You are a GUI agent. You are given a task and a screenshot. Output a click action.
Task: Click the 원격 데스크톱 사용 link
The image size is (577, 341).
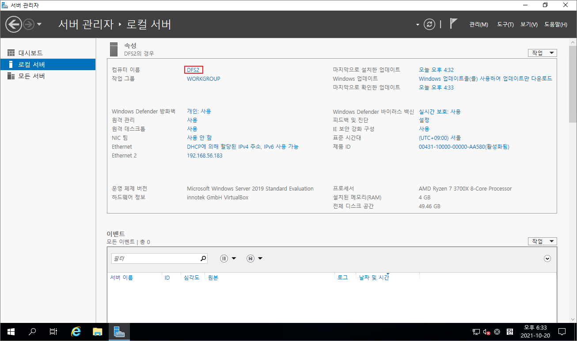tap(192, 129)
